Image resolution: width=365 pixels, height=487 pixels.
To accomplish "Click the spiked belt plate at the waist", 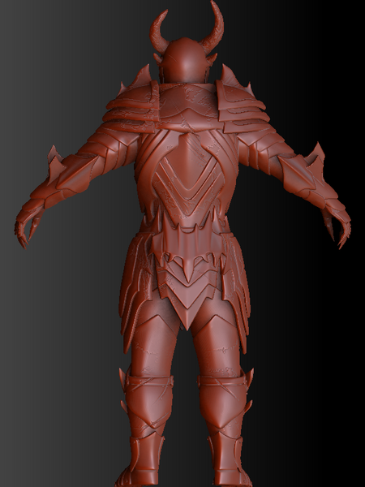I will point(187,242).
